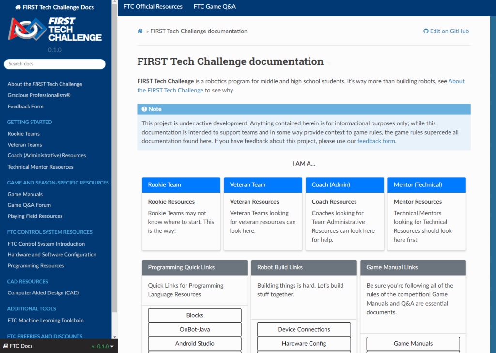Open the version 0.1.0 selector dropdown
This screenshot has width=496, height=353.
point(103,346)
